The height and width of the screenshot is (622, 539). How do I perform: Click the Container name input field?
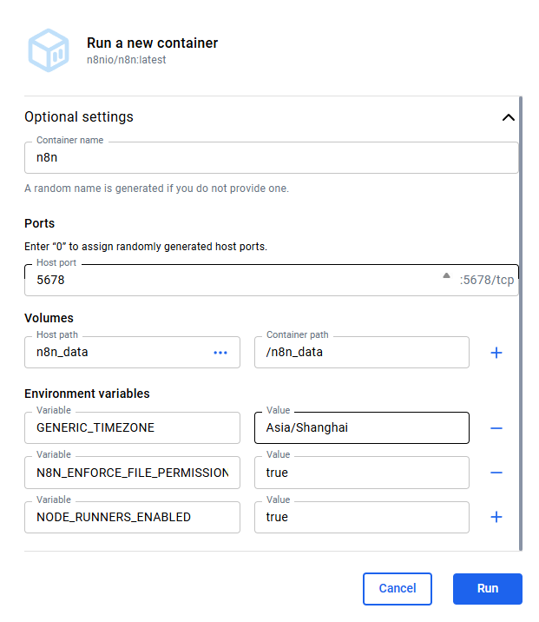point(271,158)
